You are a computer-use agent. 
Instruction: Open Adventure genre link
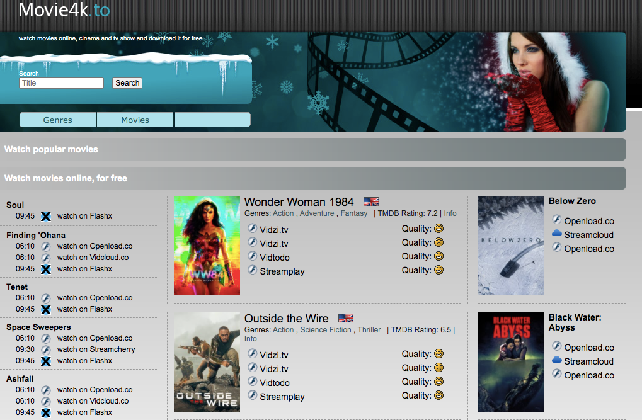pyautogui.click(x=317, y=213)
